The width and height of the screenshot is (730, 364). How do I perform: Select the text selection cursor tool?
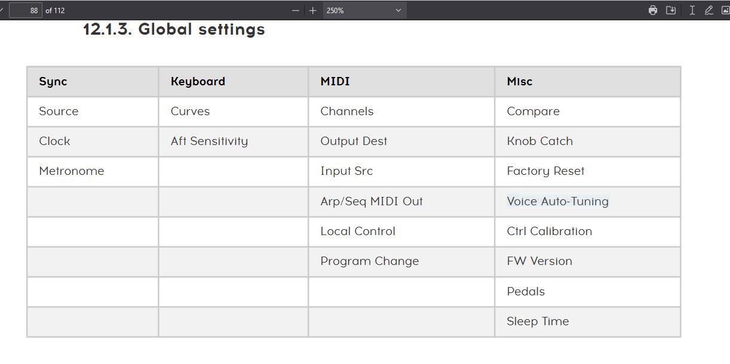click(692, 10)
